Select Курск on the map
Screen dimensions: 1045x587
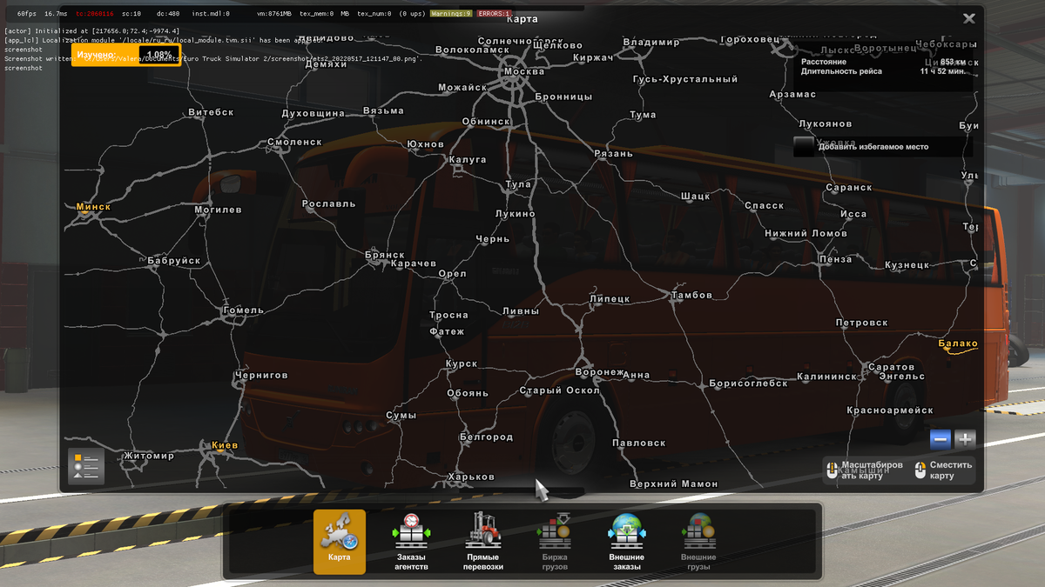point(462,364)
